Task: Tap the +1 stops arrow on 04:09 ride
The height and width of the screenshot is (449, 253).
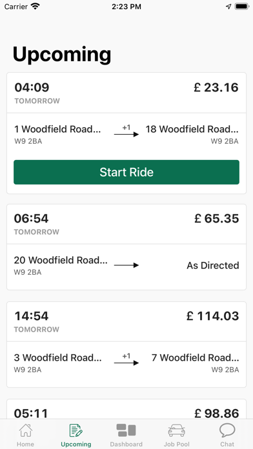Action: pyautogui.click(x=126, y=131)
